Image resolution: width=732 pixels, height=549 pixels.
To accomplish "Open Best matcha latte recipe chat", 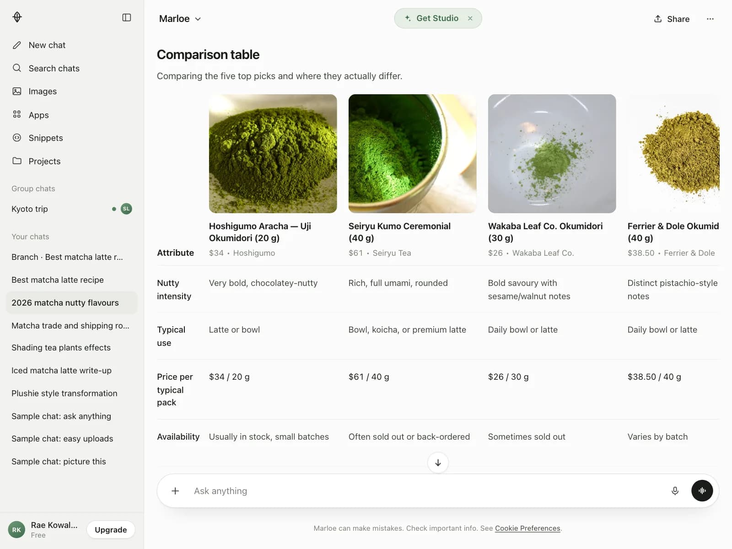I will coord(72,280).
